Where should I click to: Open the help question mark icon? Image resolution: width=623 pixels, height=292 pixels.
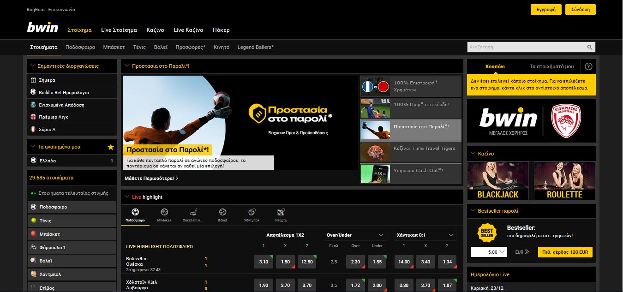click(x=588, y=66)
